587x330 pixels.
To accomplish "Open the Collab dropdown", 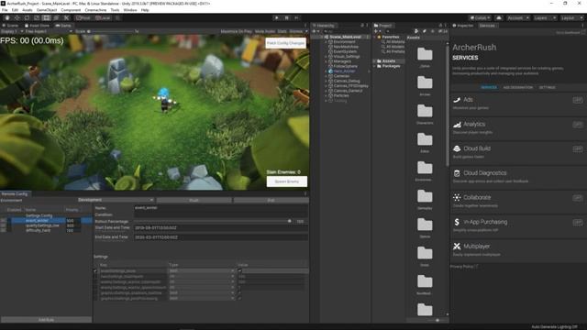I will point(480,18).
